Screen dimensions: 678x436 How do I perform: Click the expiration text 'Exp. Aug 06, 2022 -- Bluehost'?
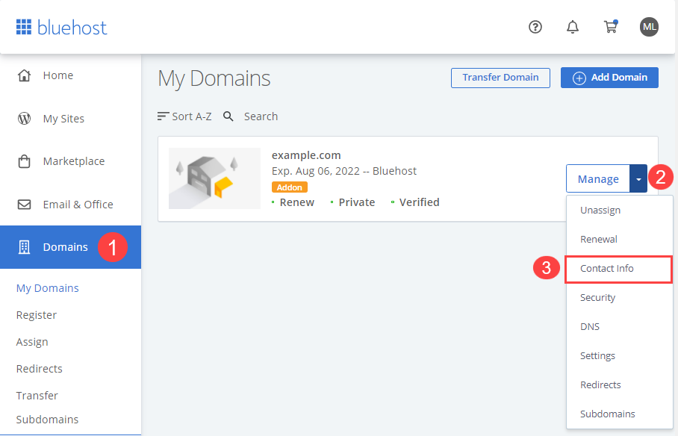pyautogui.click(x=343, y=171)
